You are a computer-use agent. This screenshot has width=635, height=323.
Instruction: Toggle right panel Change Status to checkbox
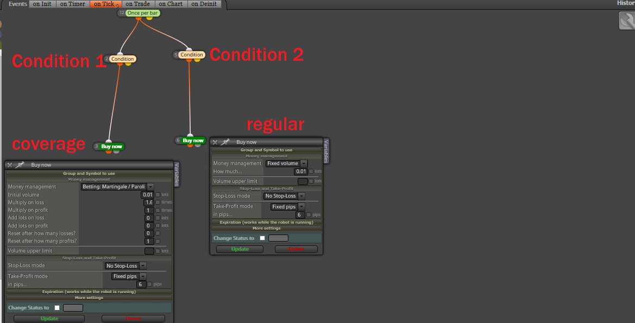pos(262,238)
